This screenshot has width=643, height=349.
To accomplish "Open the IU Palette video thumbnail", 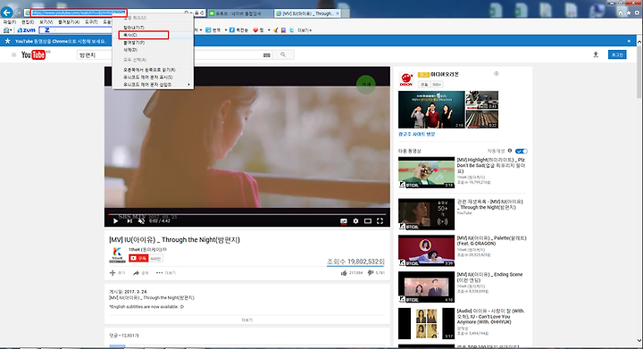I will click(x=427, y=251).
